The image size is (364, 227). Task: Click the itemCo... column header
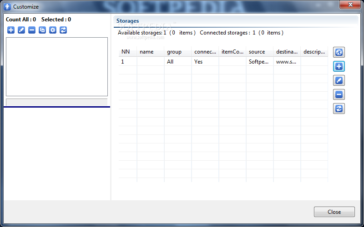(233, 52)
